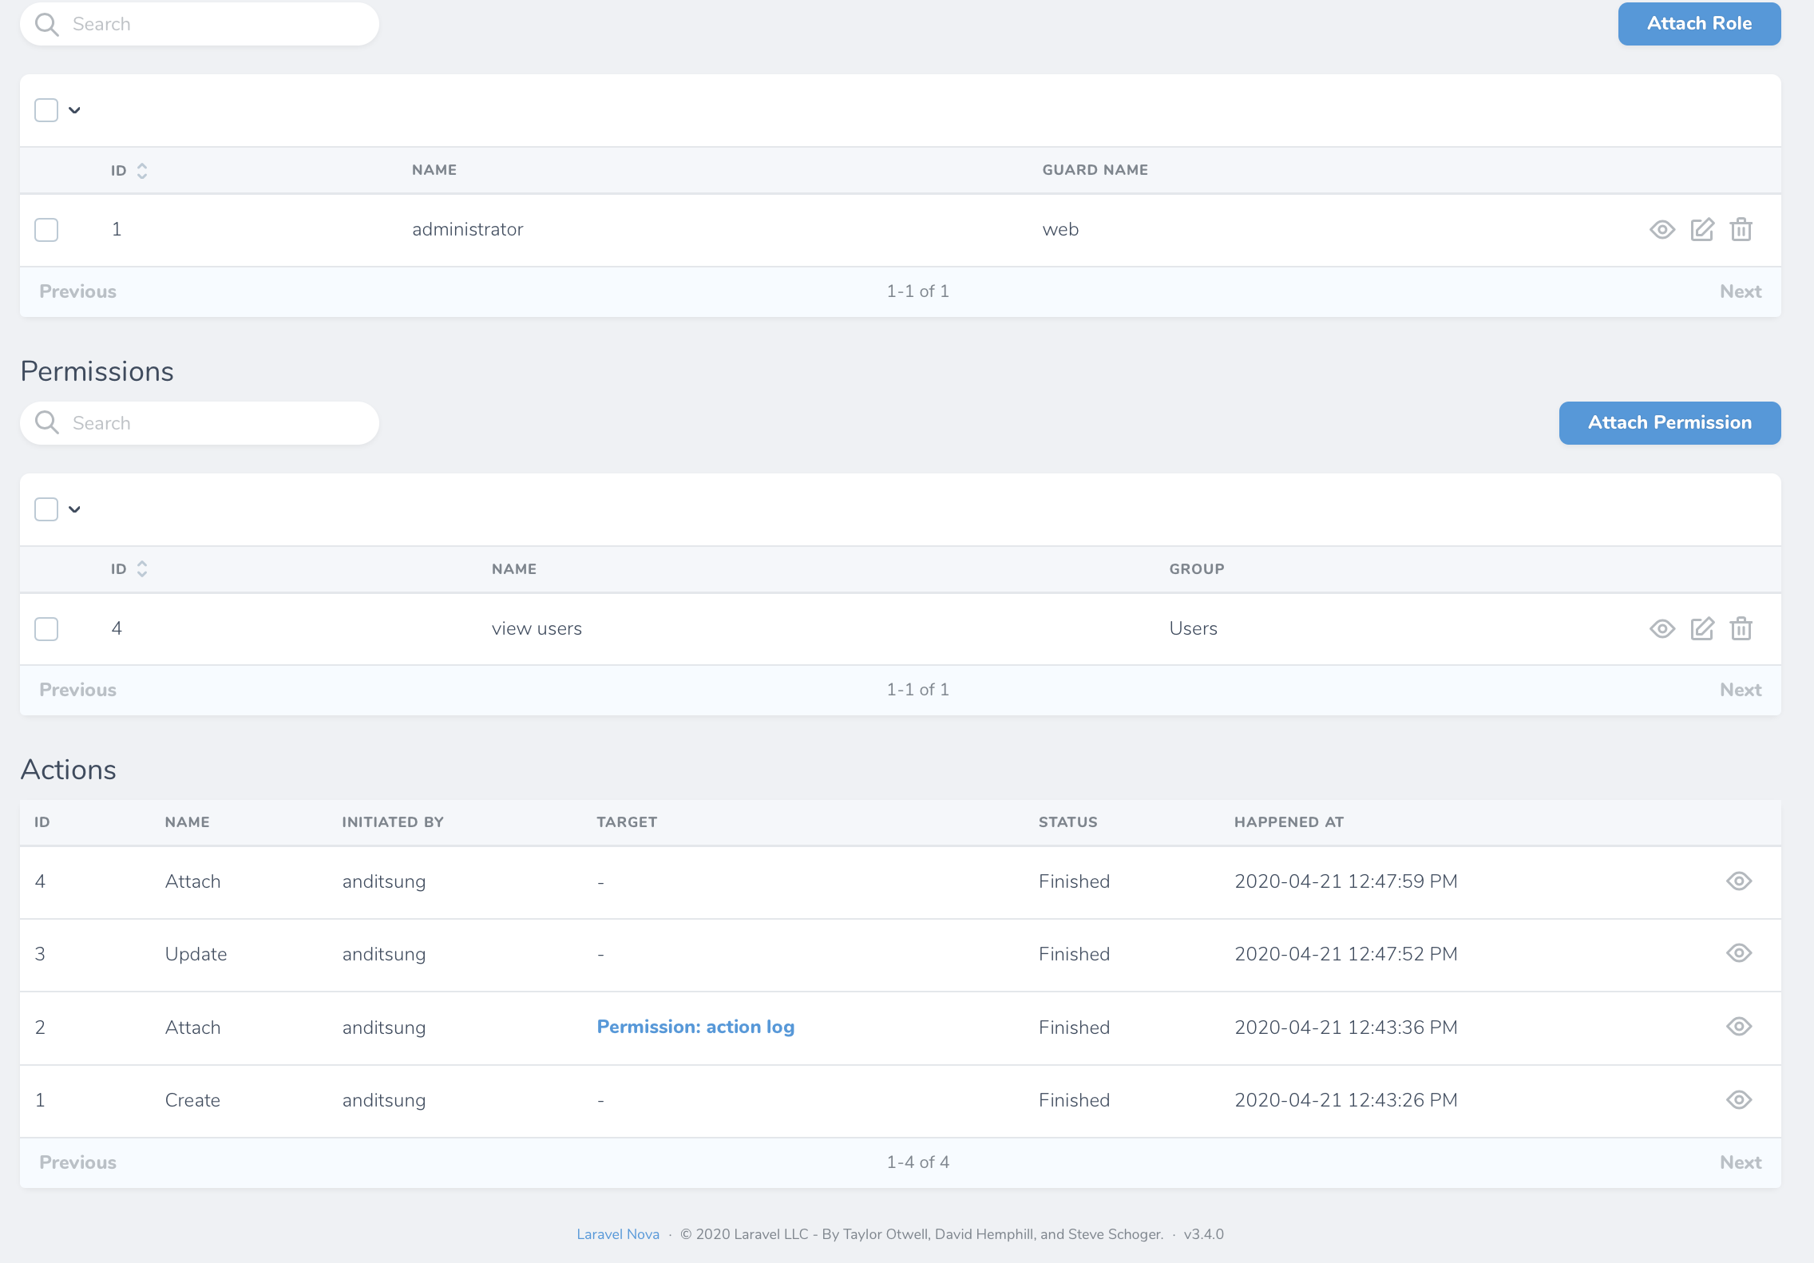Toggle select-all checkbox in Roles table
Image resolution: width=1814 pixels, height=1263 pixels.
46,110
